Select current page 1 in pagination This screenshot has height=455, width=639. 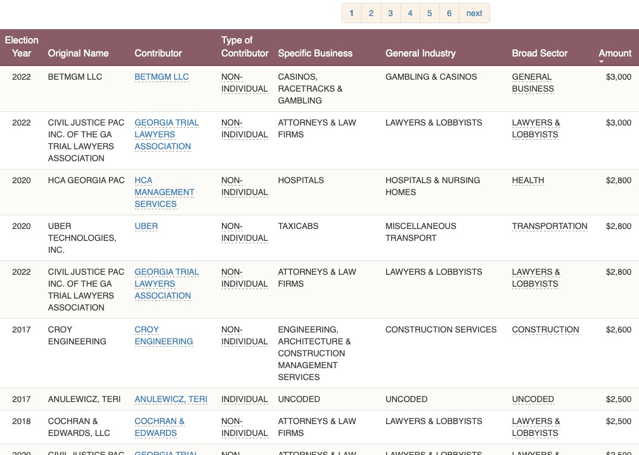point(351,13)
